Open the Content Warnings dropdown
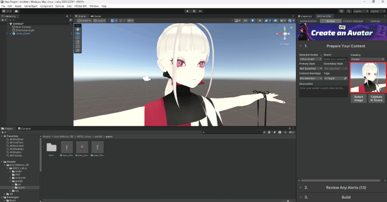 (310, 79)
